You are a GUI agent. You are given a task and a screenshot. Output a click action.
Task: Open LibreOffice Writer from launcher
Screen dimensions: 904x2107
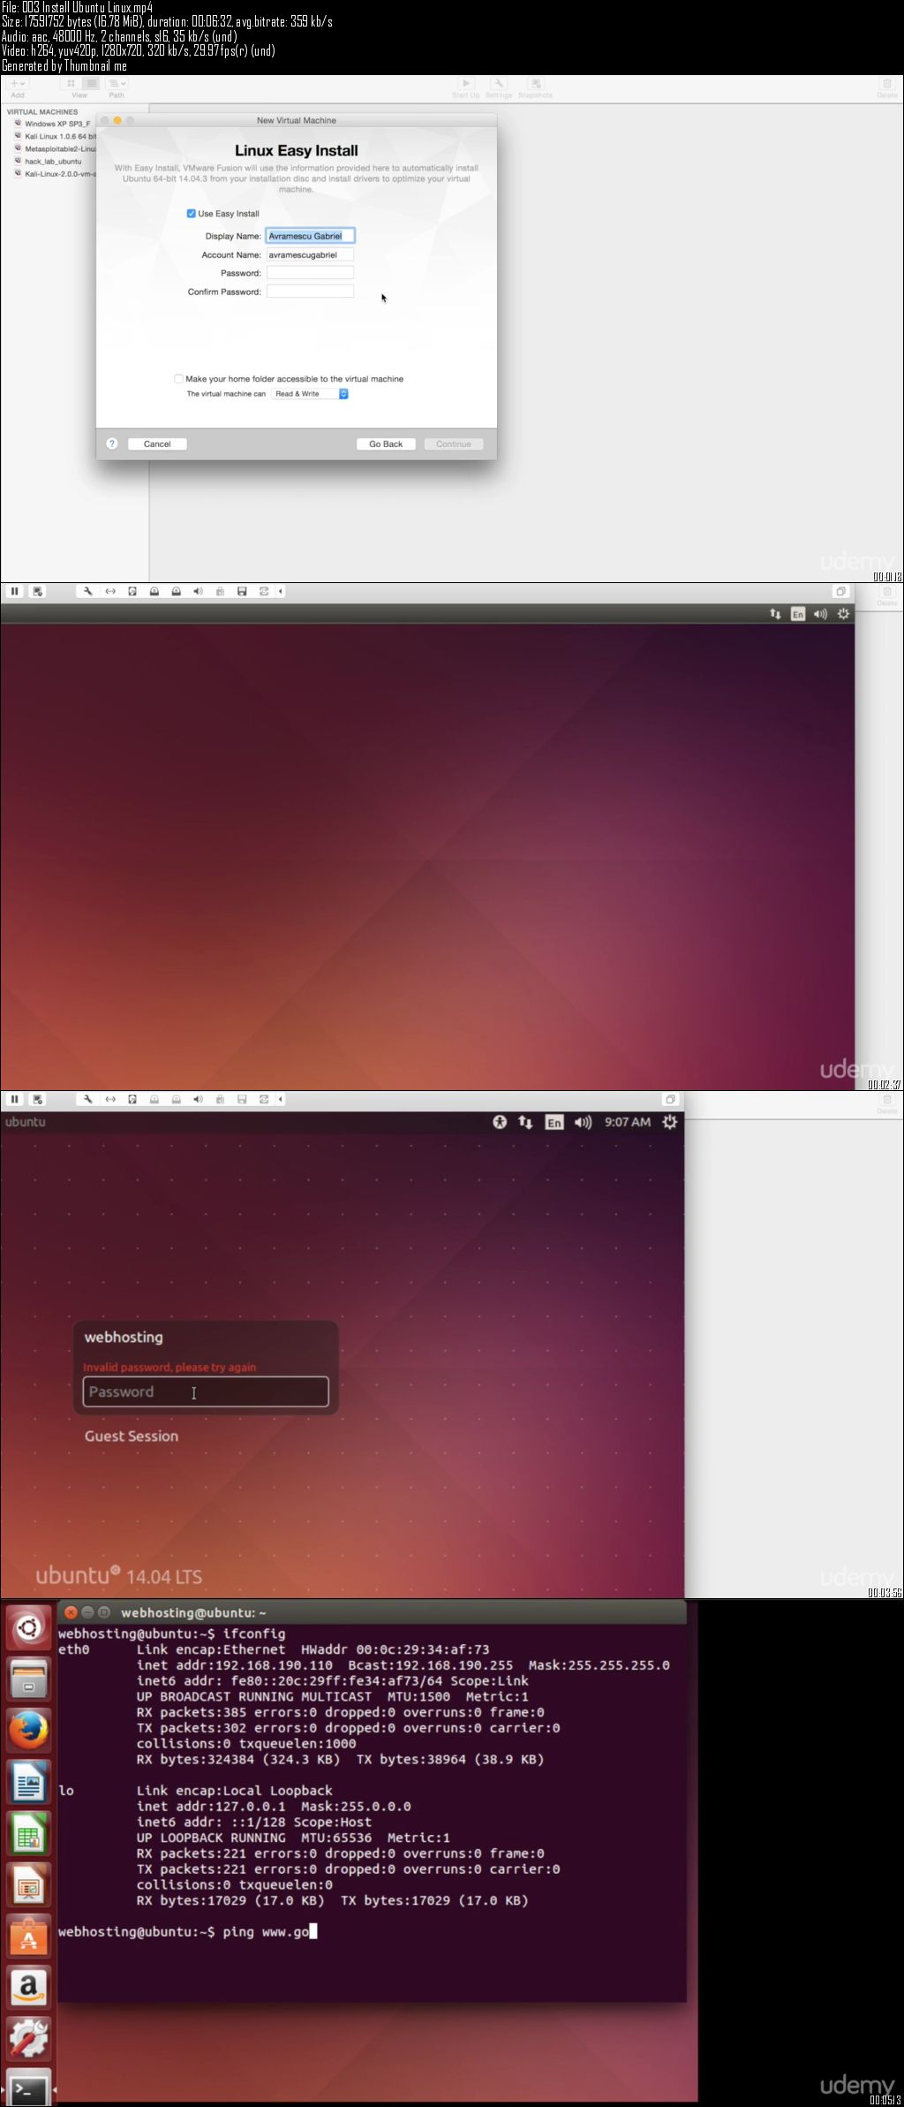tap(28, 1782)
